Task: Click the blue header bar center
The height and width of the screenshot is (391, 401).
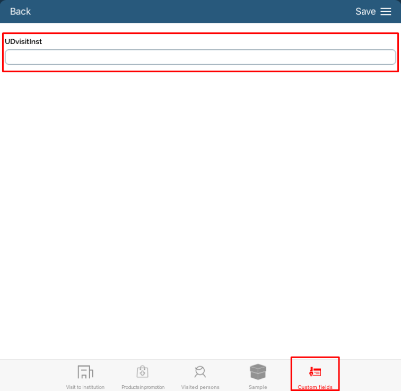Action: pos(201,12)
